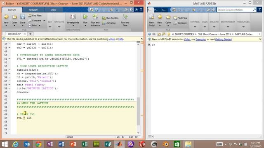Click the Save disk icon in Editor
This screenshot has height=148, width=264.
click(23, 17)
